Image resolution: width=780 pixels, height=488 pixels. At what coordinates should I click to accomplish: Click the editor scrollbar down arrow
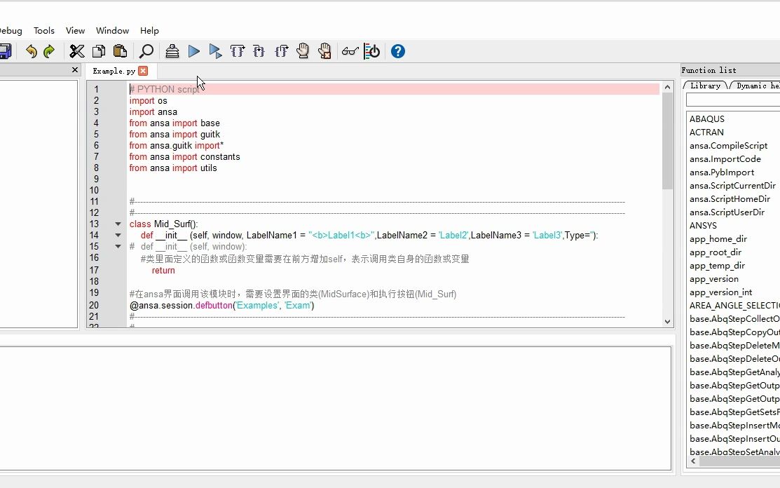[668, 321]
